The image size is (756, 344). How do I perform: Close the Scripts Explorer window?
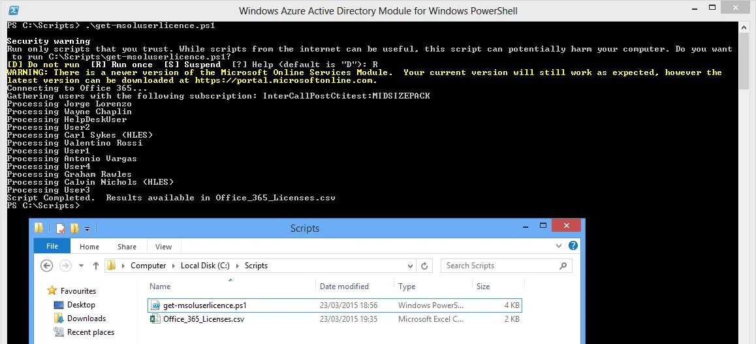tap(566, 225)
